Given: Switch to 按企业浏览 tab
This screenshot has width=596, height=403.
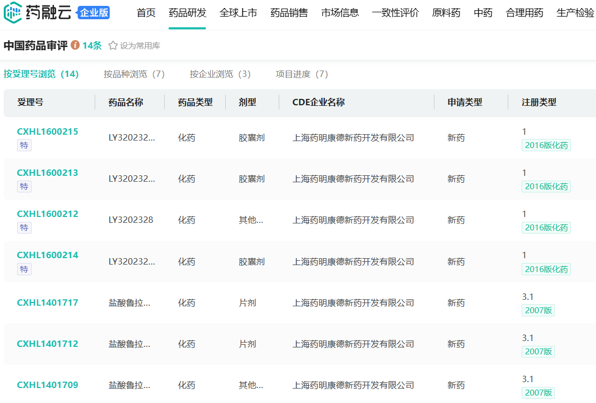Looking at the screenshot, I should [x=220, y=74].
